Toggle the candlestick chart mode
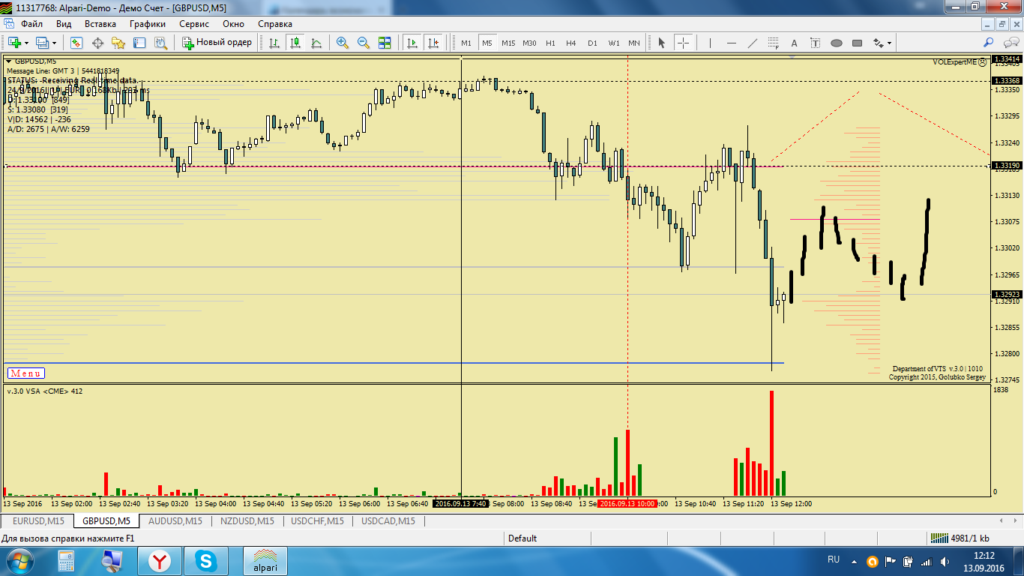1024x576 pixels. pyautogui.click(x=295, y=43)
